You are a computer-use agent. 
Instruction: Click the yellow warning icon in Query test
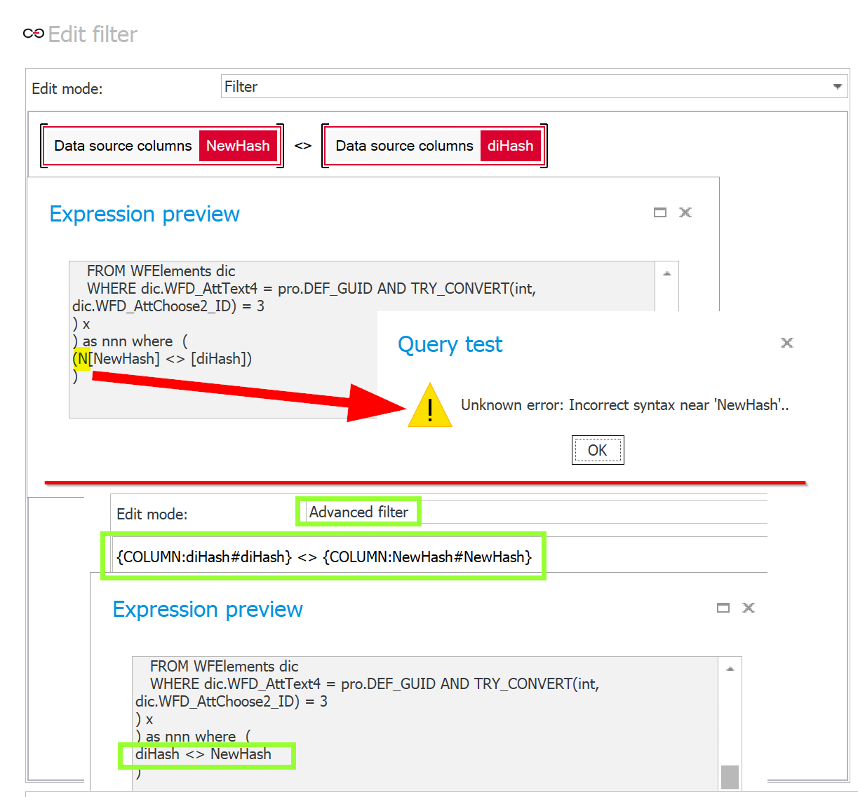[x=429, y=407]
